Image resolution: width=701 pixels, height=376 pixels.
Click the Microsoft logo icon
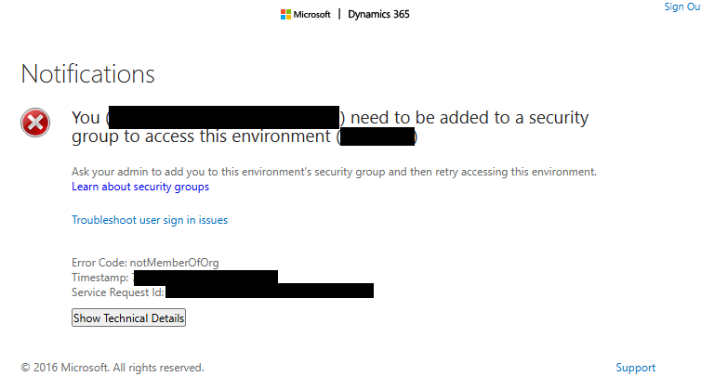285,15
